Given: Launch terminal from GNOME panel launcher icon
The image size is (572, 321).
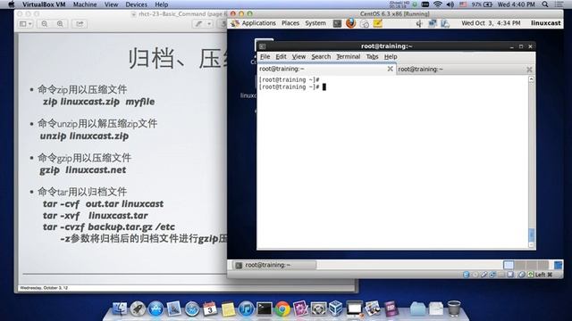Looking at the screenshot, I should pyautogui.click(x=337, y=24).
